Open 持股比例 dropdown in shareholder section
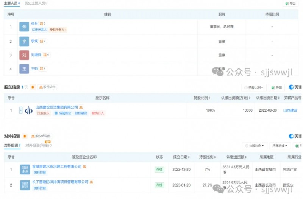The height and width of the screenshot is (199, 303). (x=255, y=87)
